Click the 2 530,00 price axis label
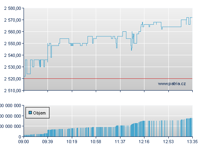Viewport: 199px width, 149px height. [13, 67]
